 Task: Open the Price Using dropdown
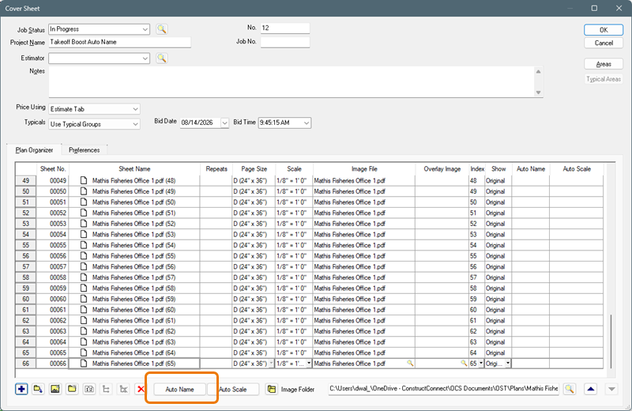click(135, 109)
